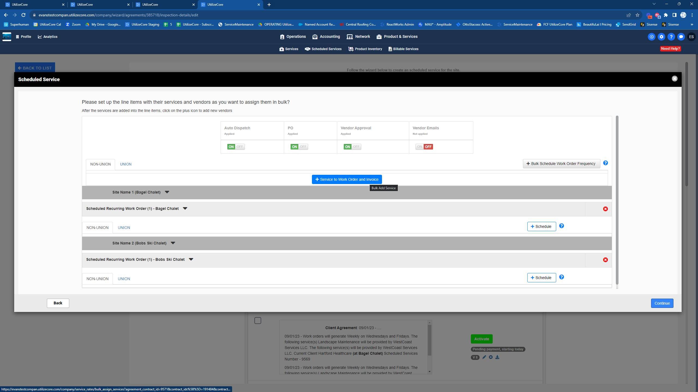Click the ES user avatar
This screenshot has width=698, height=392.
click(691, 37)
